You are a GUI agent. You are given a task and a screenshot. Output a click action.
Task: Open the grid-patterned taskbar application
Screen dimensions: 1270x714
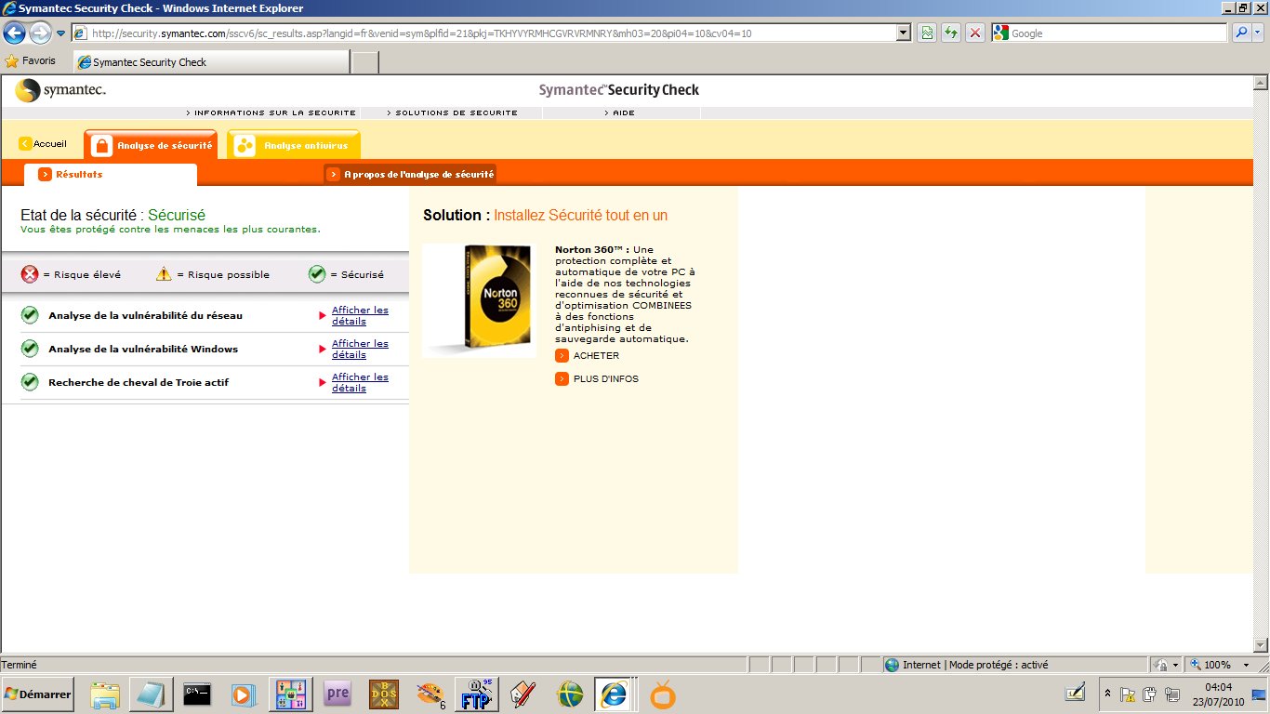(x=291, y=694)
